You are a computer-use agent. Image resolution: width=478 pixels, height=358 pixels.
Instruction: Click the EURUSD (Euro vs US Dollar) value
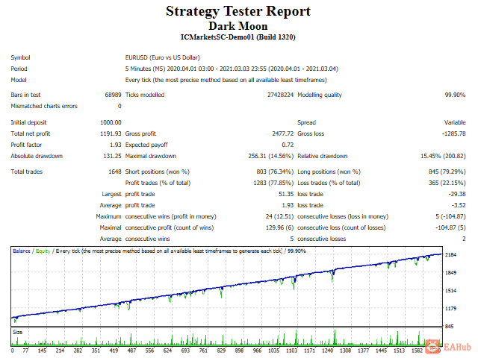click(x=163, y=57)
